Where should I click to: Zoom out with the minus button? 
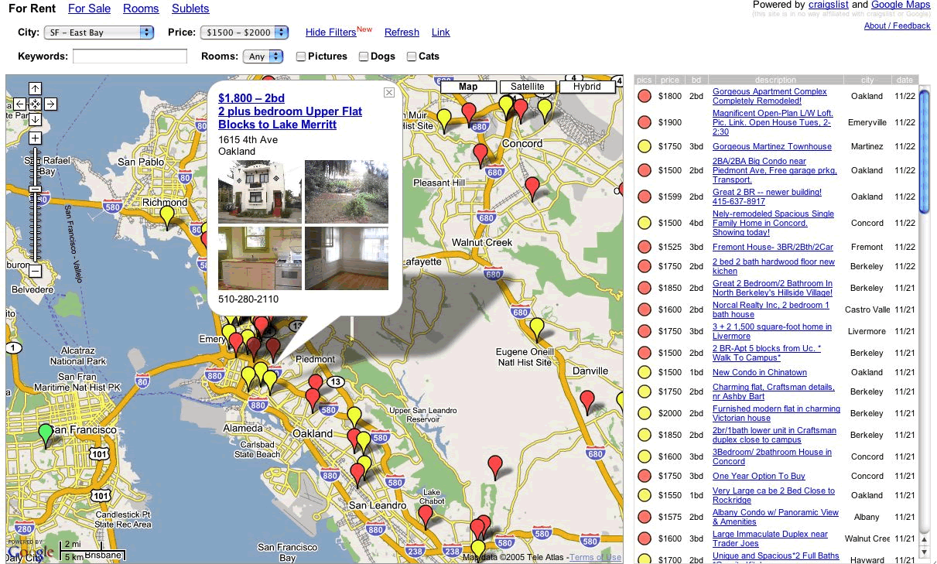[35, 271]
